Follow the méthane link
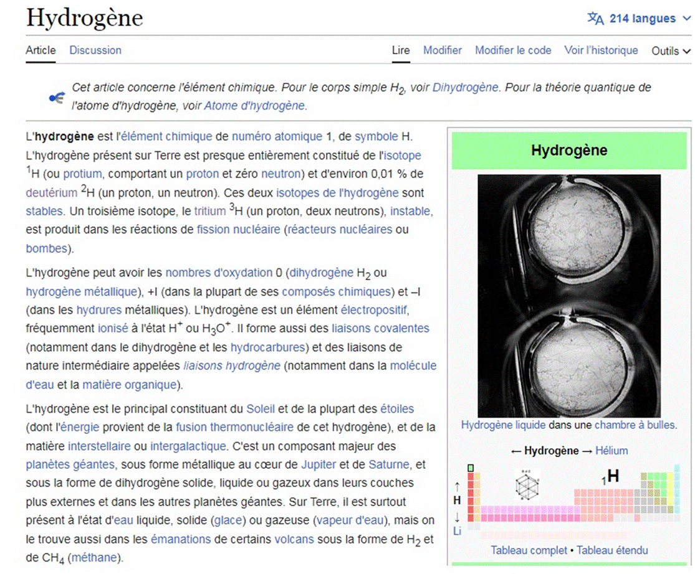Screen dimensions: 695x574 tap(94, 558)
